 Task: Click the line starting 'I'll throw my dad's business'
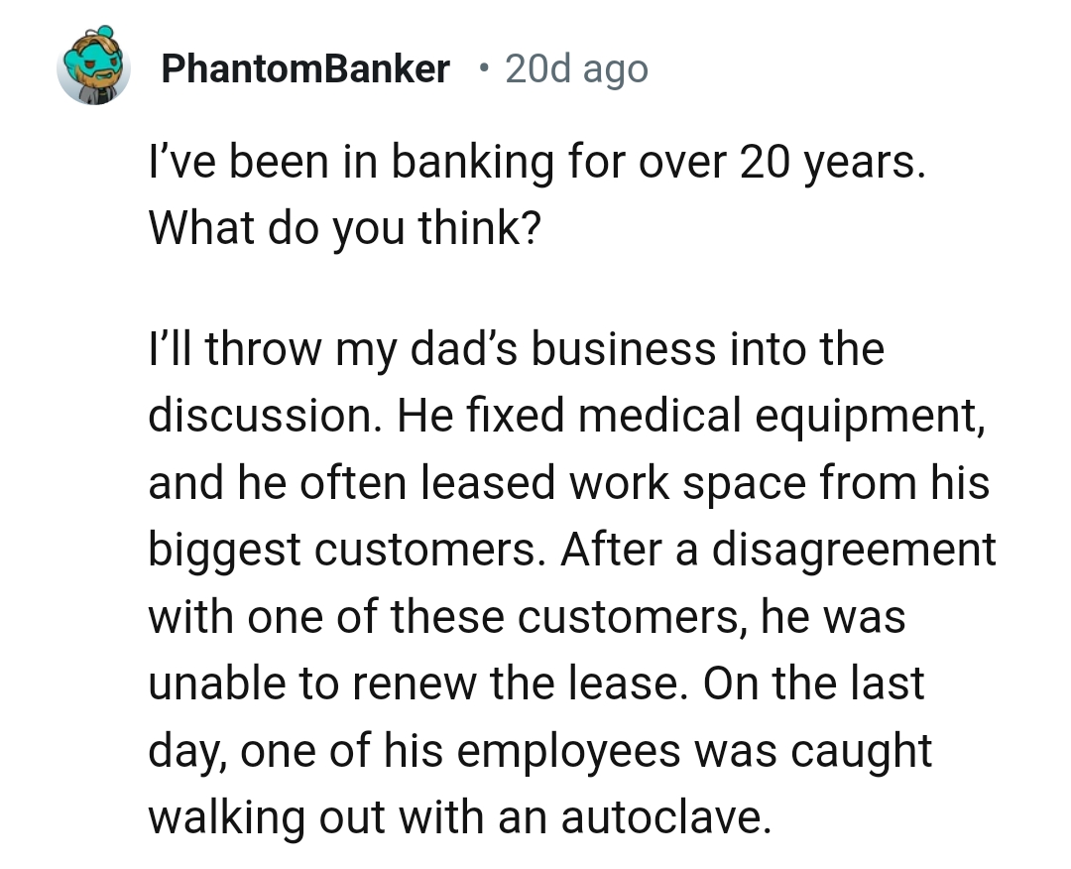[516, 349]
